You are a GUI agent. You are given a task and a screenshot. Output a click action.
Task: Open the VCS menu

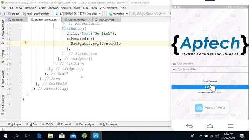[x=102, y=8]
